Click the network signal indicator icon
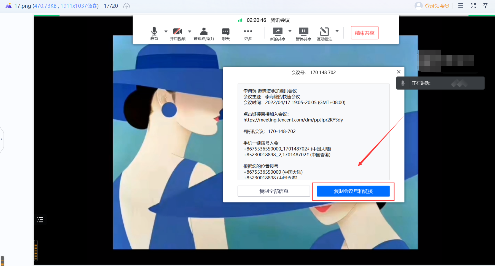This screenshot has height=266, width=495. [240, 20]
